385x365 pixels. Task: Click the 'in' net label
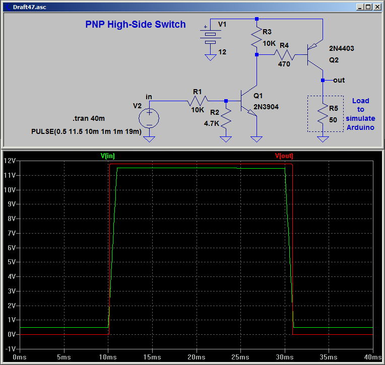point(149,97)
